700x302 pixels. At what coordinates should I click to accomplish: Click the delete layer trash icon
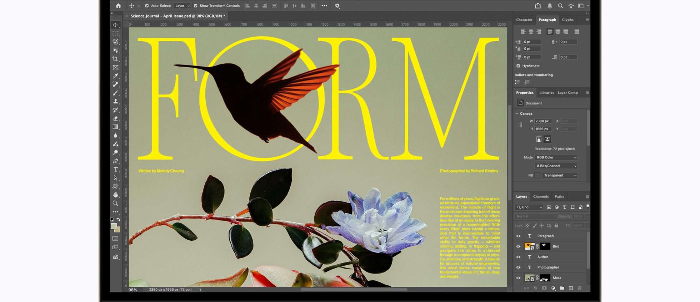pyautogui.click(x=579, y=288)
